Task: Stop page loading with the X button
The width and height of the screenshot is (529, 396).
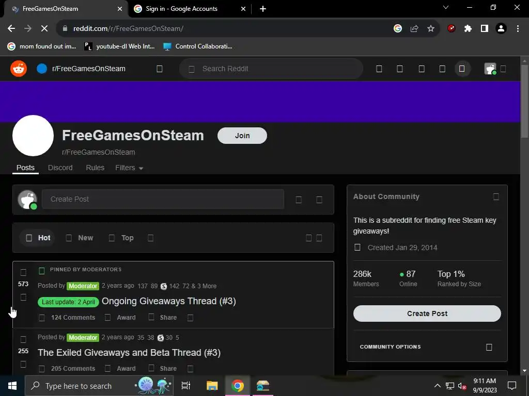Action: pos(44,29)
